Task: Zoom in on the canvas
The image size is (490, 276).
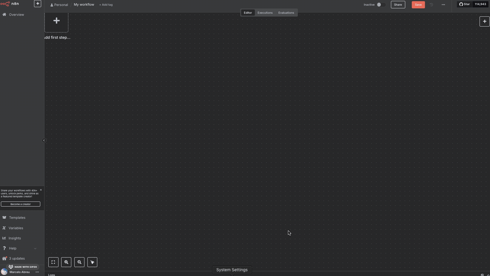Action: point(66,262)
